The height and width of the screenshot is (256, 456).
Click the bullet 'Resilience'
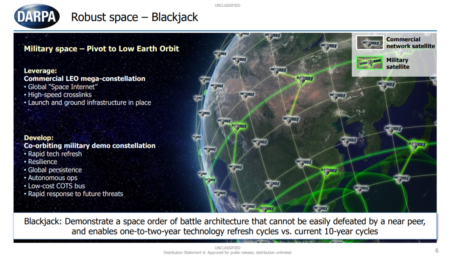coord(43,162)
